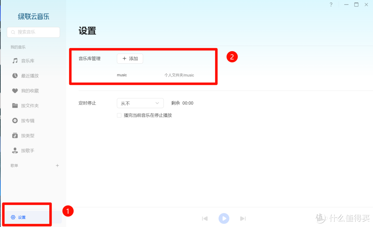Expand 歌单 playlist list with plus

[x=57, y=165]
